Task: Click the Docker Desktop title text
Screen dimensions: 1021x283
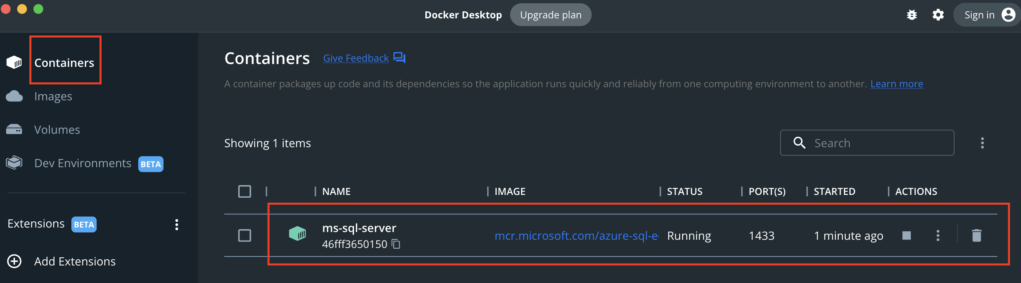Action: click(x=463, y=15)
